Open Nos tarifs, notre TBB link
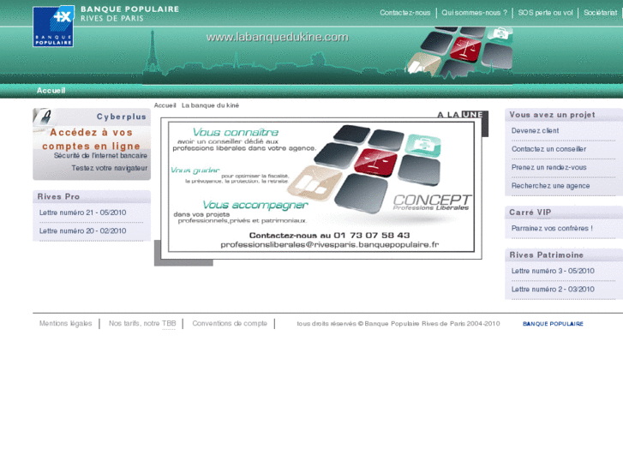The width and height of the screenshot is (623, 467). pyautogui.click(x=142, y=324)
